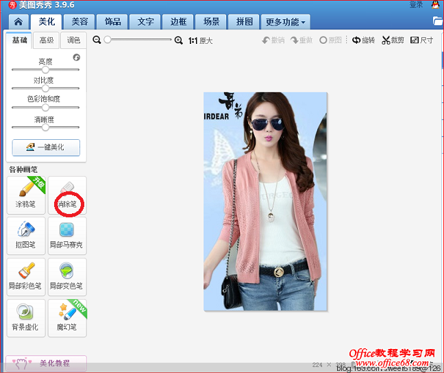Click the 裁剪 crop button

pos(393,40)
